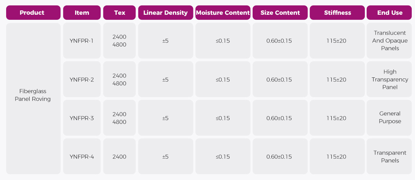
Task: Select the Transparent Panels cell
Action: (390, 157)
